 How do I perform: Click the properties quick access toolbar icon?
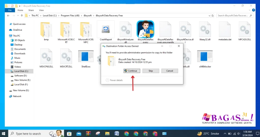tap(12, 6)
